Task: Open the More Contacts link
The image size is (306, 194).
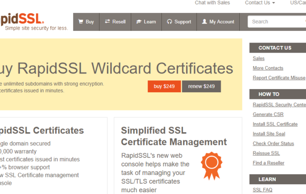Action: point(268,68)
